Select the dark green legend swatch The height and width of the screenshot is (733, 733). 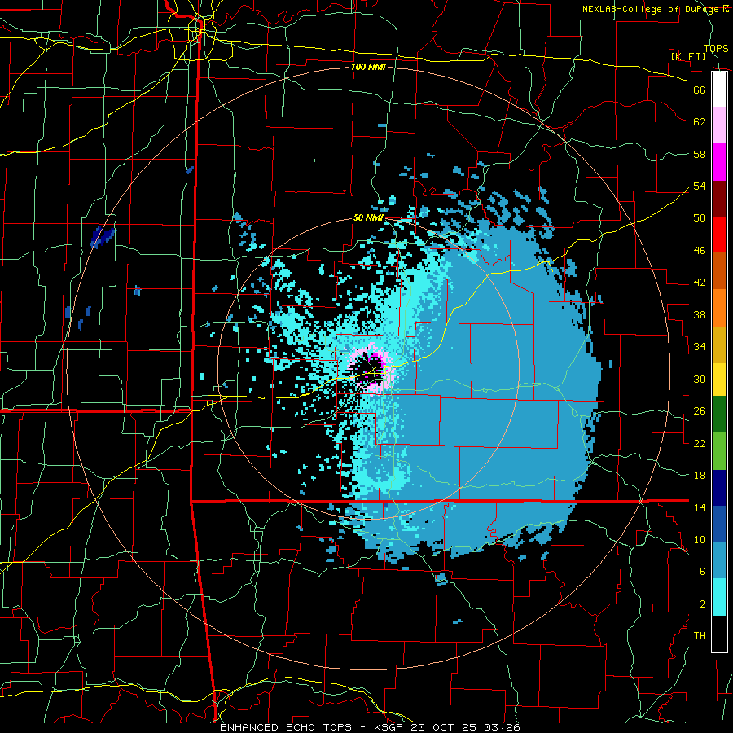click(x=719, y=415)
